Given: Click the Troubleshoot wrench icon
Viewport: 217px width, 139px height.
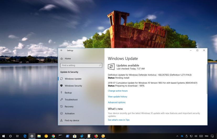Looking at the screenshot, I should pos(61,100).
